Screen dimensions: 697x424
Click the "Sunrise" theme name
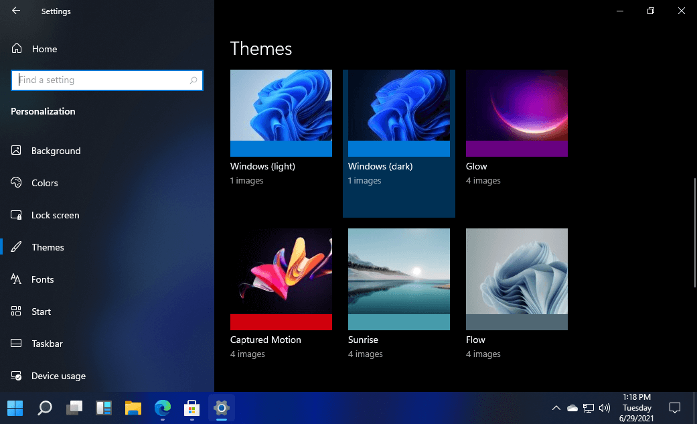363,340
